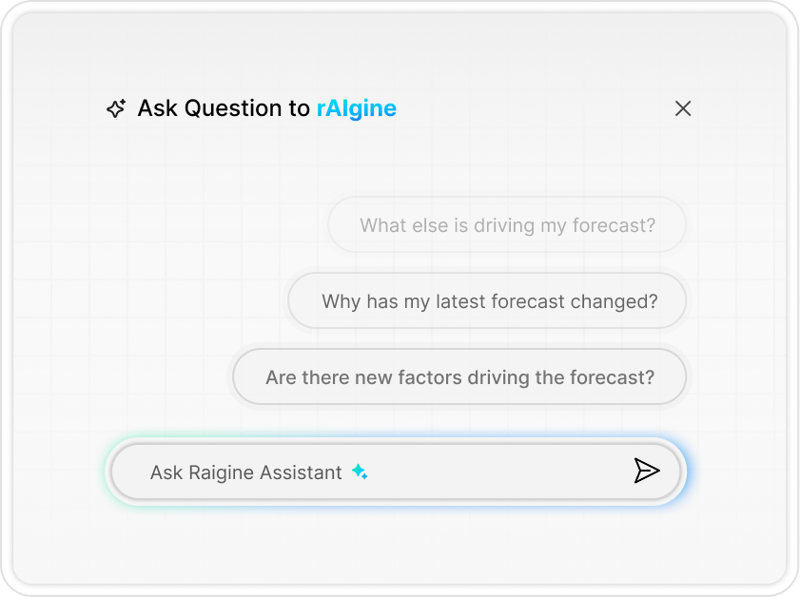This screenshot has width=800, height=597.
Task: Click the blue sparkle icon in the input box
Action: point(360,472)
